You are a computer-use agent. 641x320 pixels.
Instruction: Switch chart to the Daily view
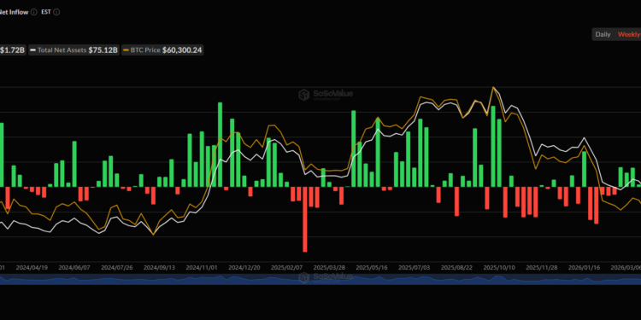[603, 34]
